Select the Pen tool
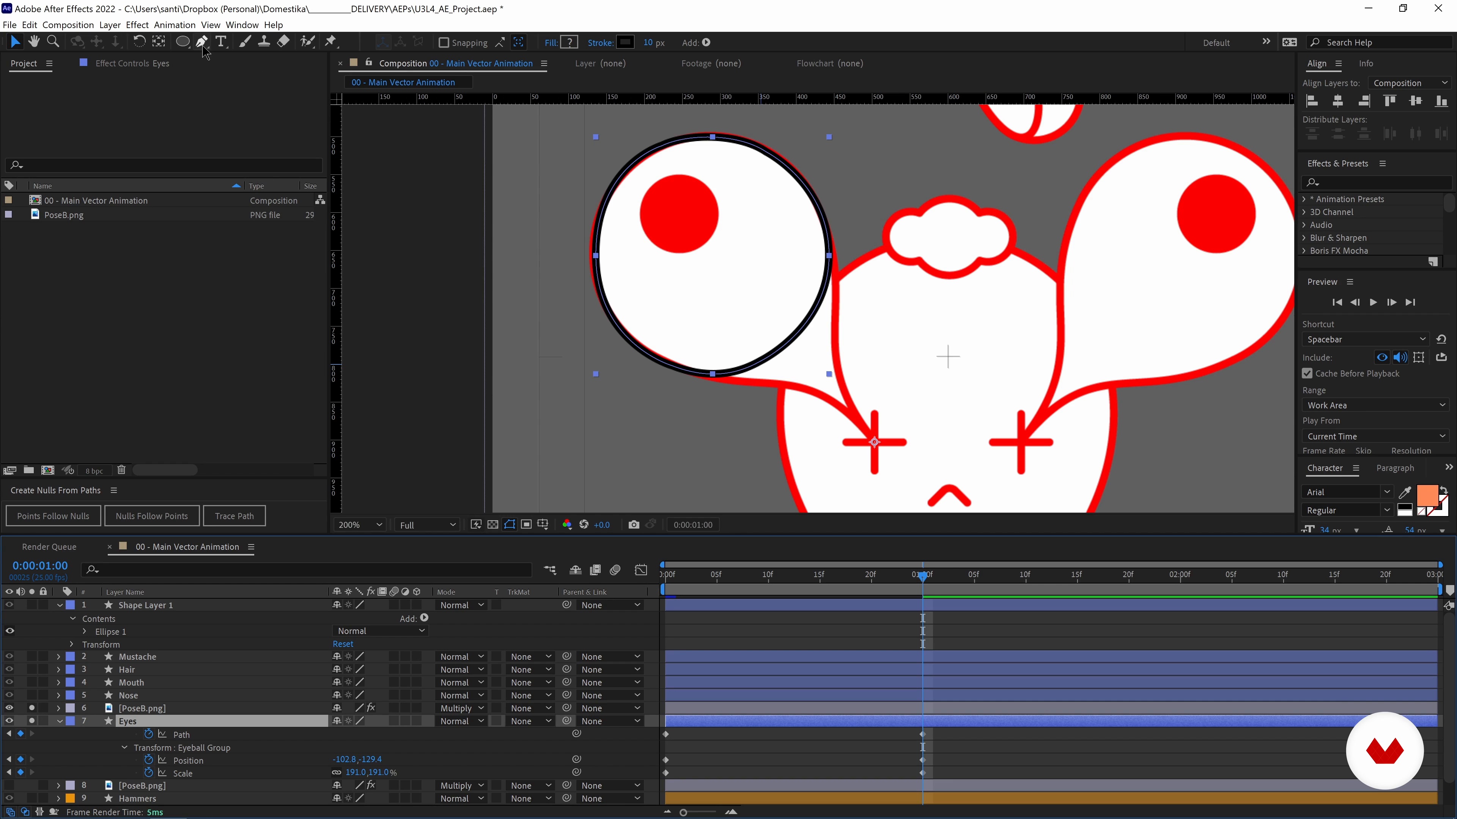This screenshot has height=819, width=1457. click(202, 42)
